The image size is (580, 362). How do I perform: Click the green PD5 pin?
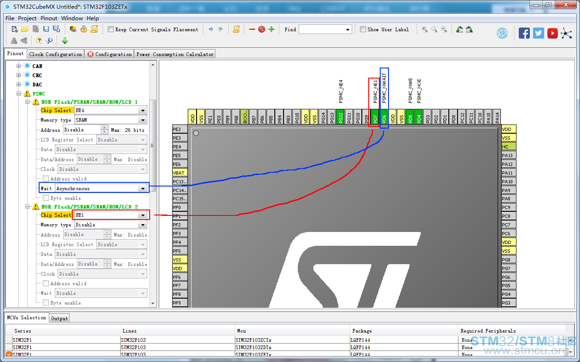[410, 118]
